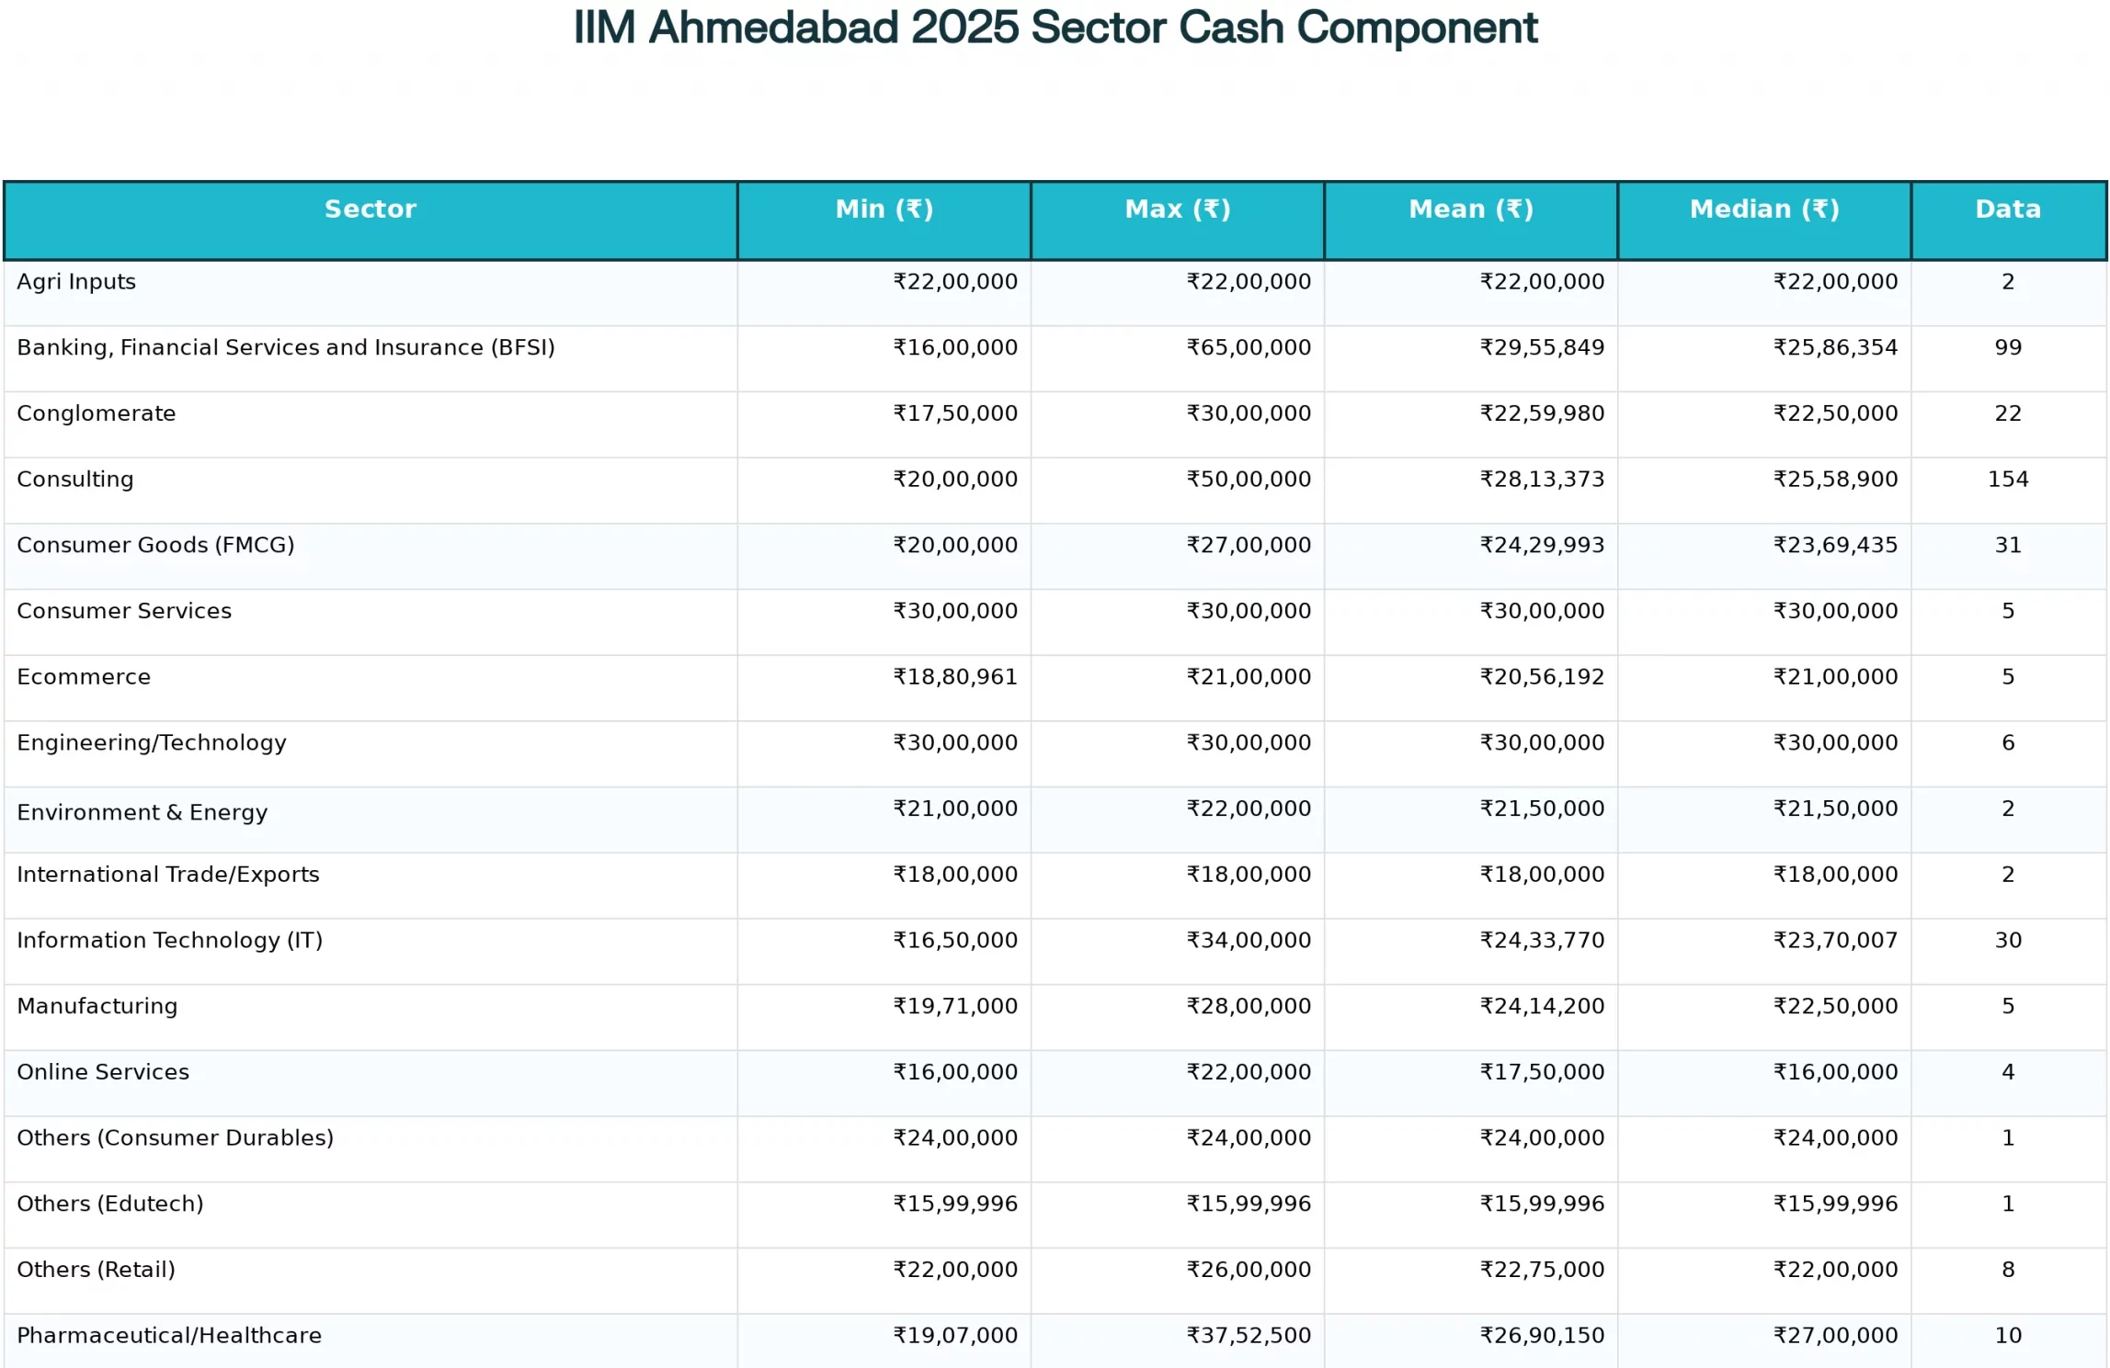Click the Mean (₹) column header

coord(1470,209)
